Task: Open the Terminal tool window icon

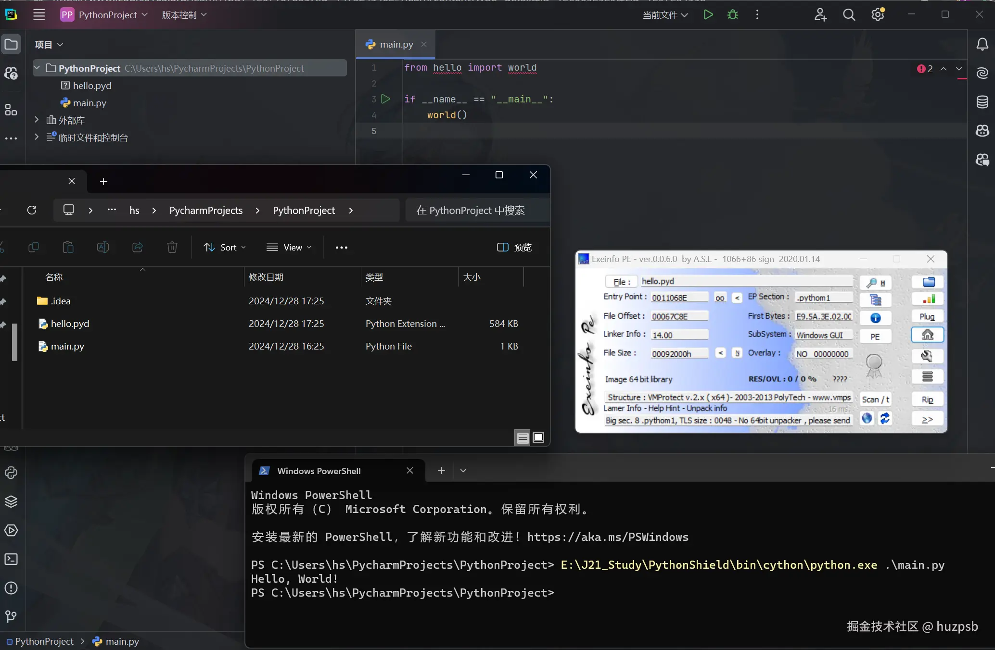Action: coord(11,559)
